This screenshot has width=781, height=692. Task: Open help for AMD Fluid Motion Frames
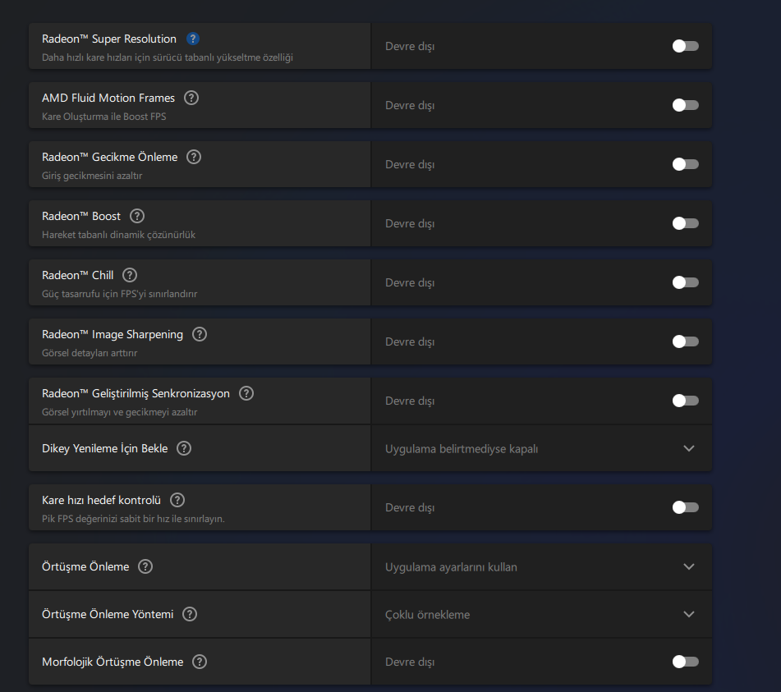pyautogui.click(x=191, y=98)
